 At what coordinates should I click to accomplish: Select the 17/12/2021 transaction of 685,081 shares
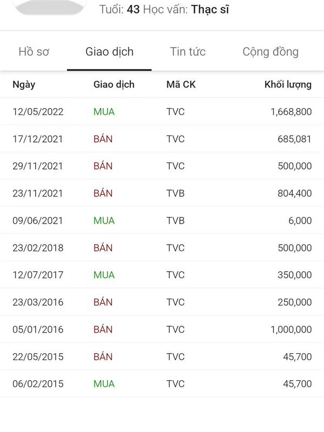[x=162, y=139]
